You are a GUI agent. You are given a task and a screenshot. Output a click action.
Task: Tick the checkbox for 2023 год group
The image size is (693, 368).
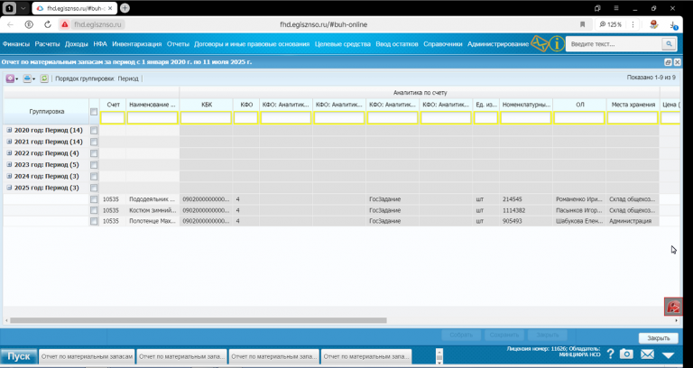pos(94,165)
